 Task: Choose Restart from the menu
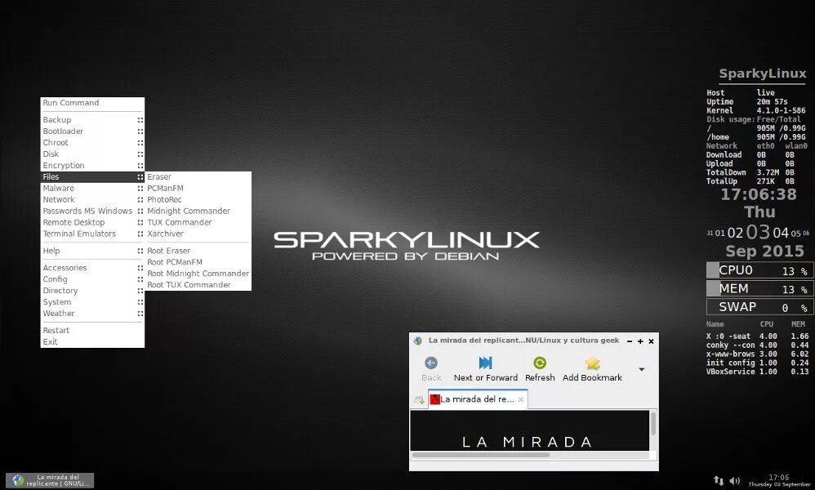click(92, 331)
